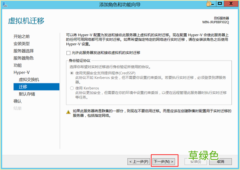The image size is (240, 170).
Task: Click the 取消 cancel button
Action: (x=221, y=162)
